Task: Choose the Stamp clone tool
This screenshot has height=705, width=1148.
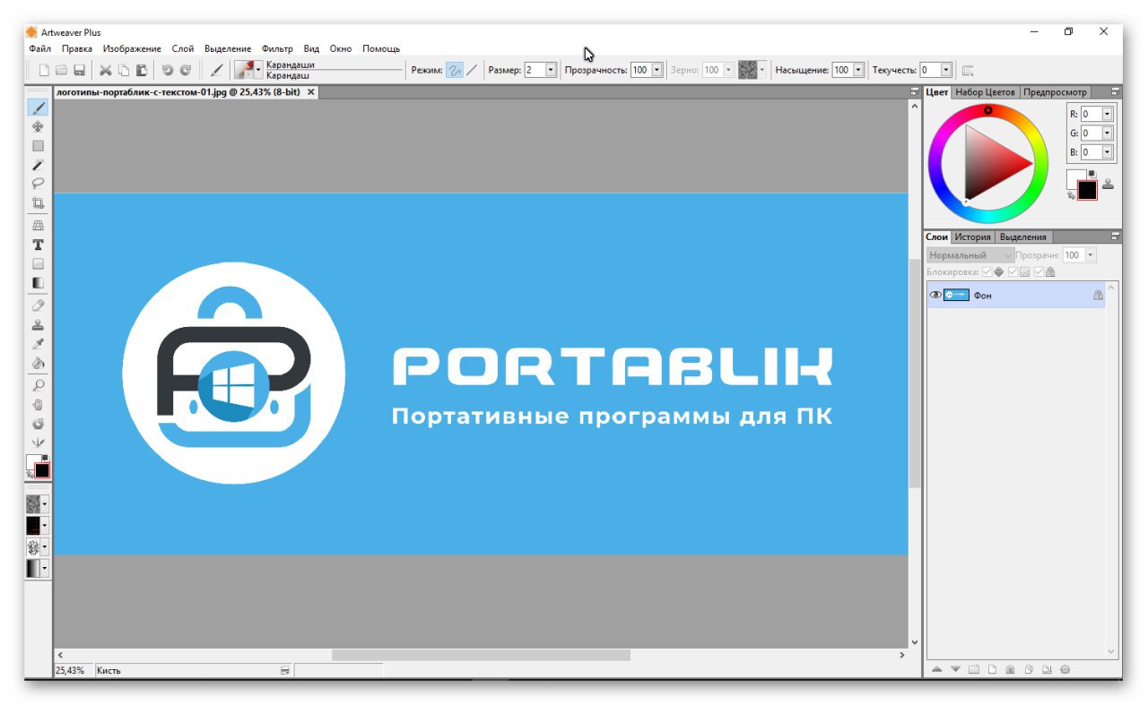Action: coord(38,324)
